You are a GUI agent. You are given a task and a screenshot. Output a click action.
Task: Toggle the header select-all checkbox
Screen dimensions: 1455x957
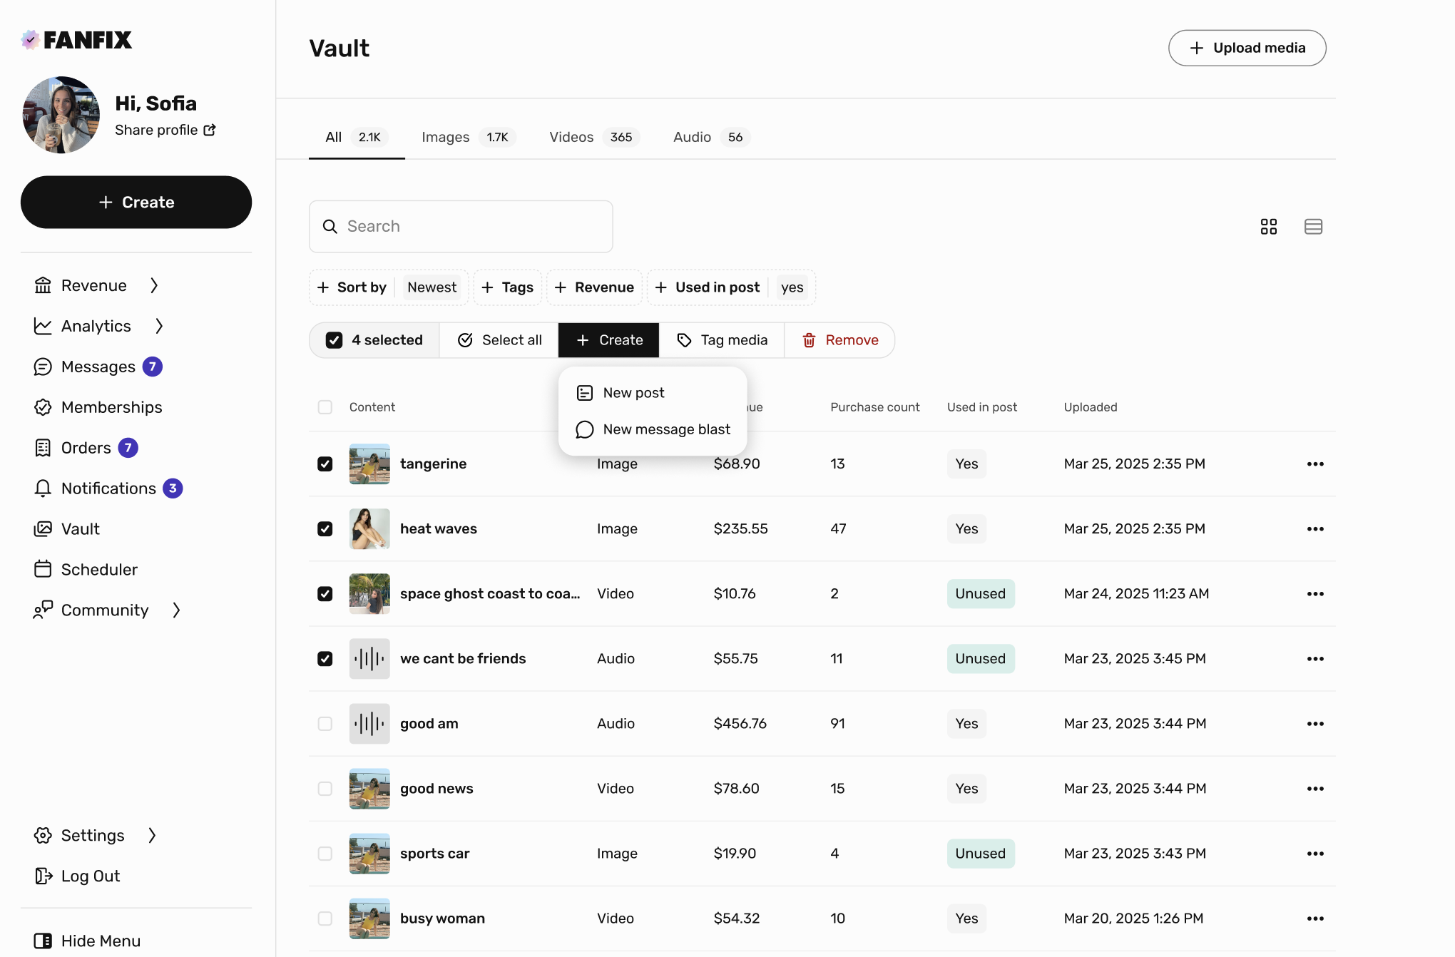[325, 407]
